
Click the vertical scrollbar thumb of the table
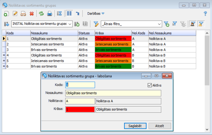click(207, 60)
